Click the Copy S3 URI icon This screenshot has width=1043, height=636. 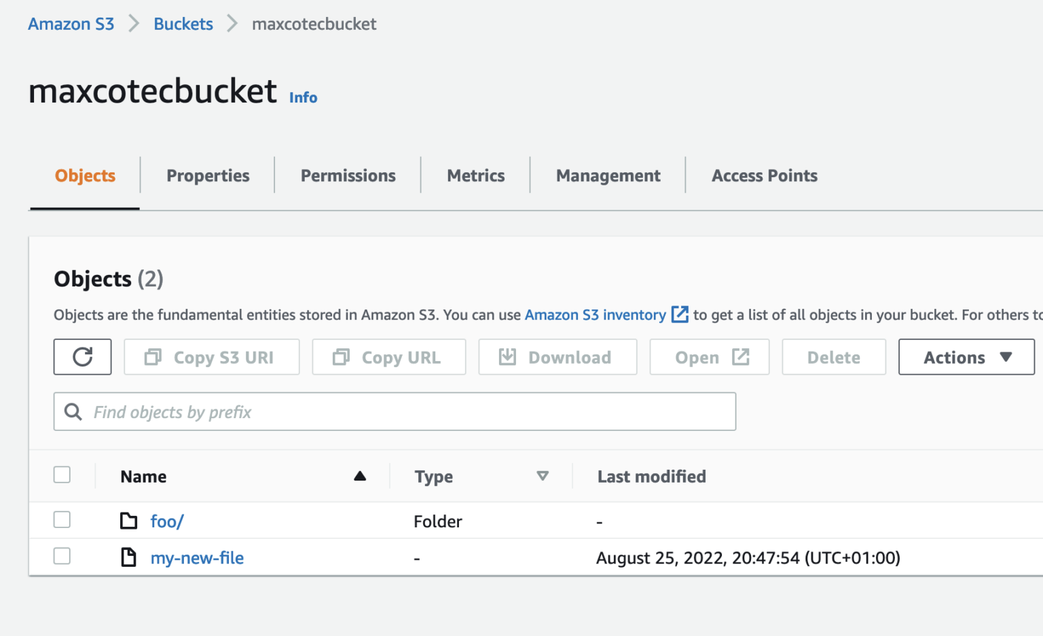coord(152,357)
